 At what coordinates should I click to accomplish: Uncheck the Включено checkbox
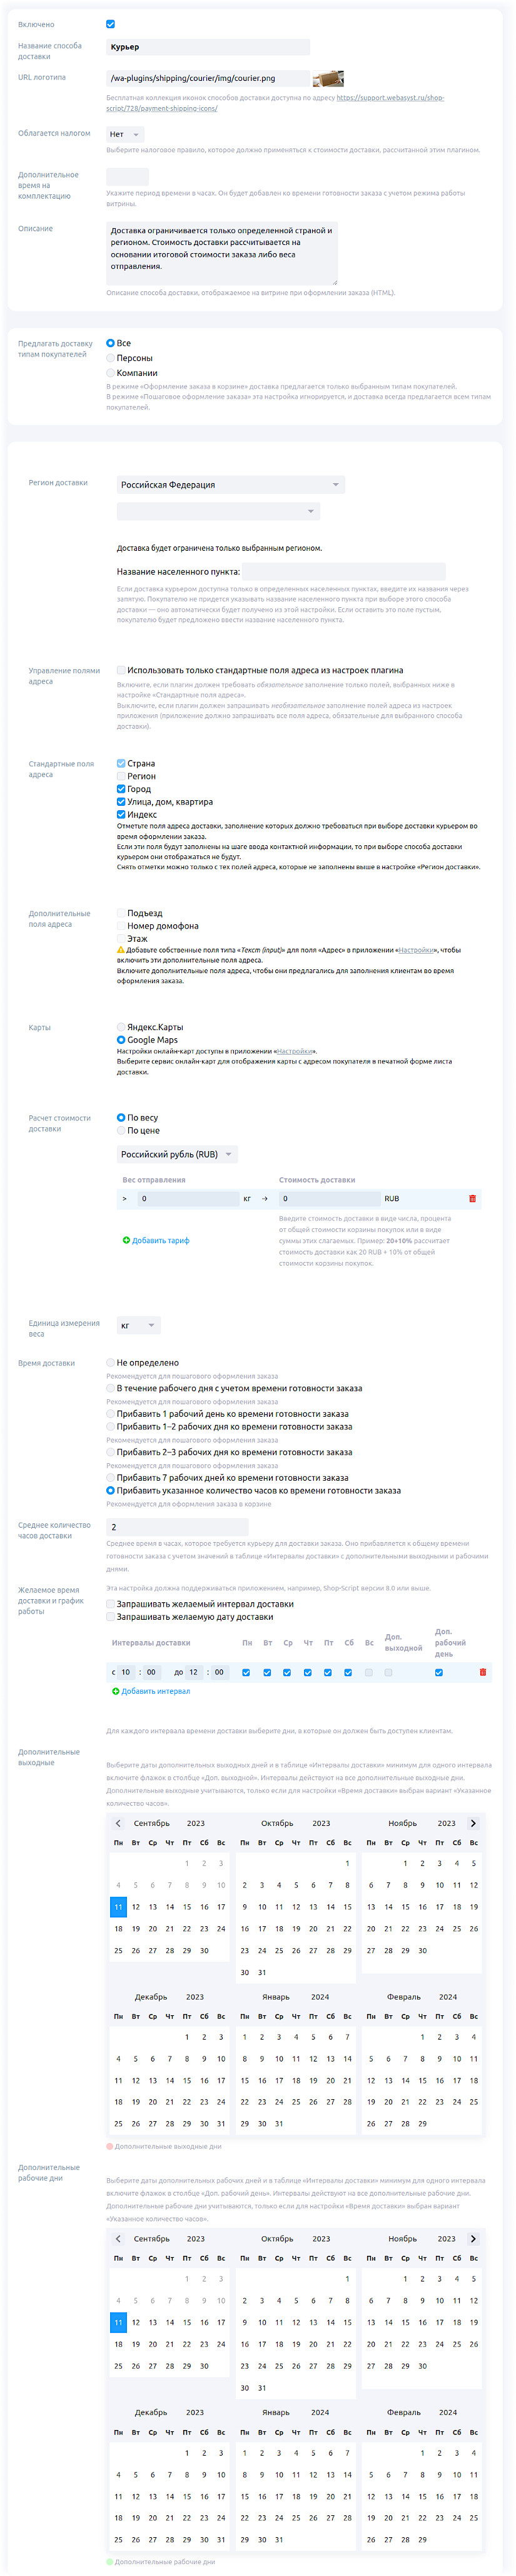[x=111, y=24]
